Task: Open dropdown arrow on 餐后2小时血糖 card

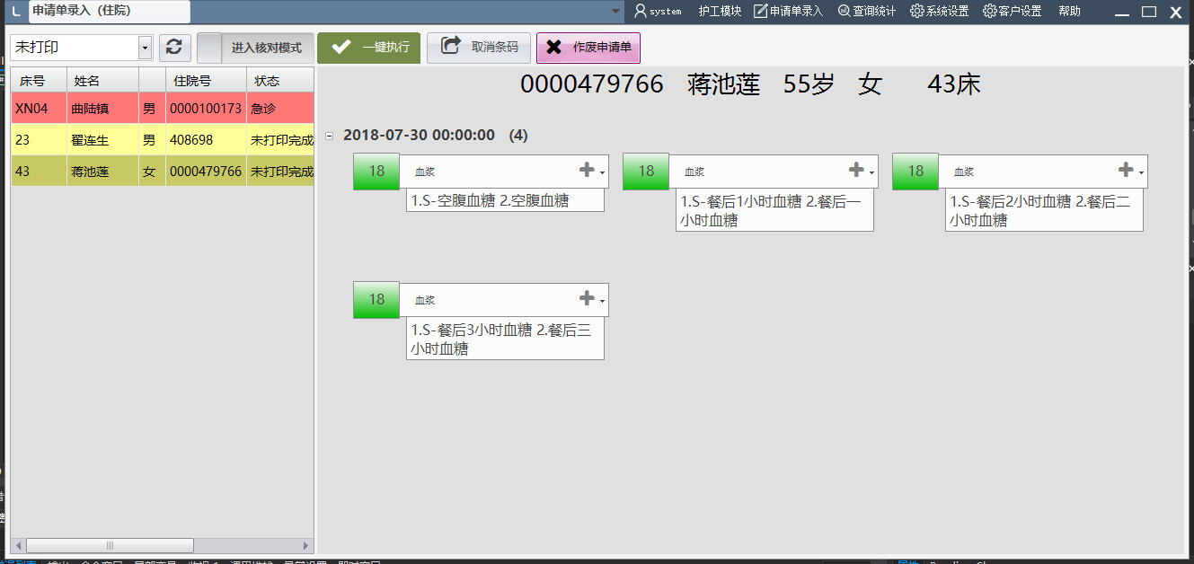Action: pos(1141,172)
